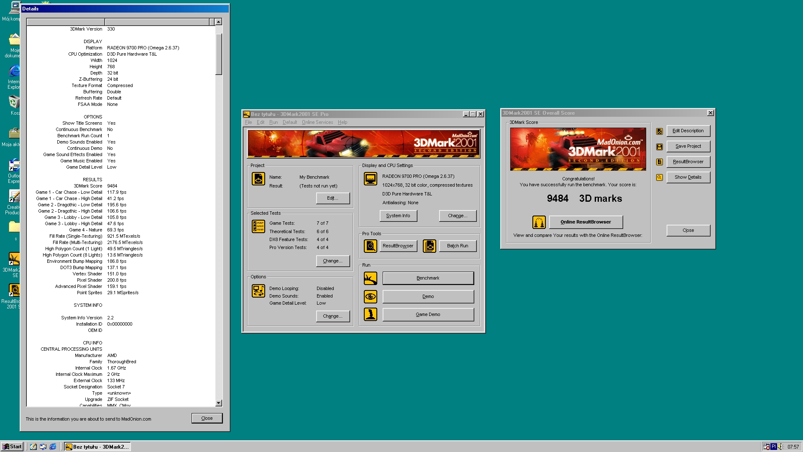The height and width of the screenshot is (452, 803).
Task: Click the Benchmark run icon
Action: point(370,278)
